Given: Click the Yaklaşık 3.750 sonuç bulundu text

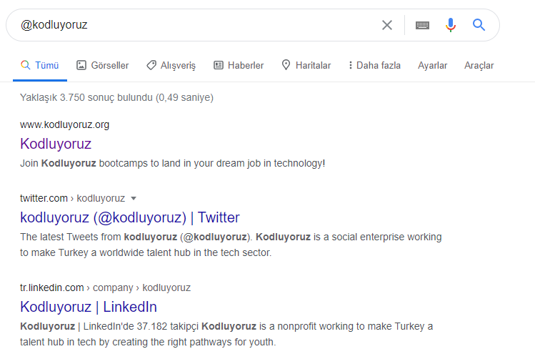Looking at the screenshot, I should pos(116,98).
